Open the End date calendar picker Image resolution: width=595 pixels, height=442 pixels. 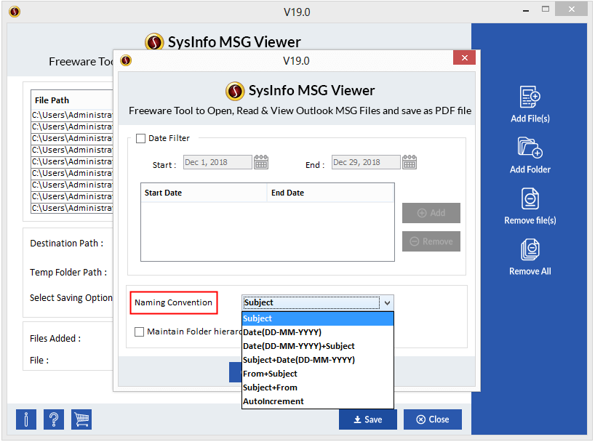coord(410,162)
